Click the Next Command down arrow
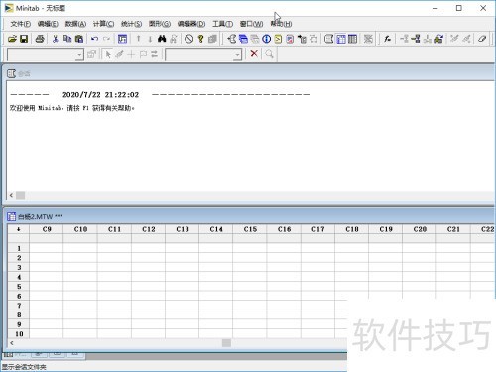The image size is (496, 372). coord(150,39)
